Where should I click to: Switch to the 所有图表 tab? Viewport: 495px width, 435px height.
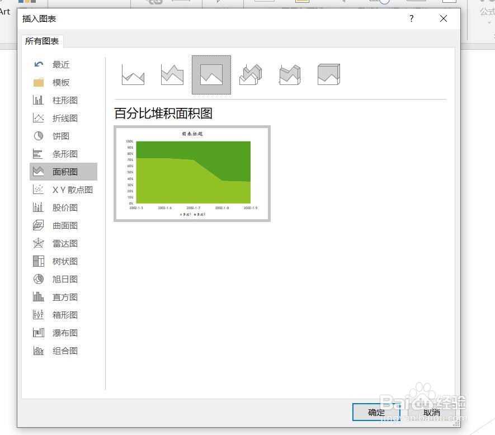[42, 40]
